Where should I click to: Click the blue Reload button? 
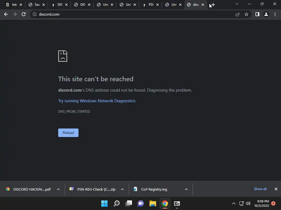click(68, 133)
